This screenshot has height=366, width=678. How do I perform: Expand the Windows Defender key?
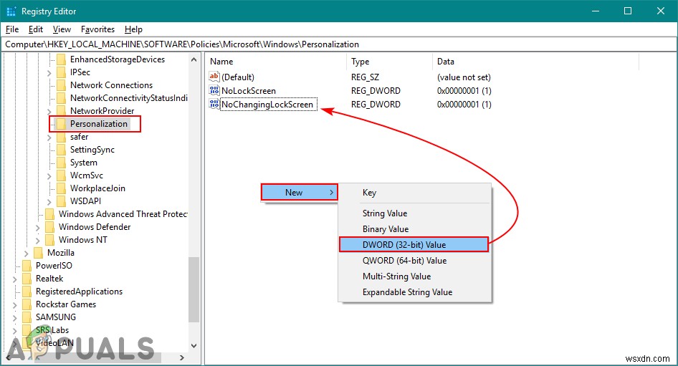coord(37,227)
